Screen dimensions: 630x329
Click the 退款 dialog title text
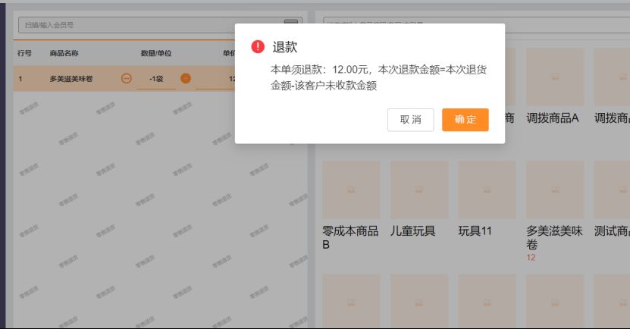click(x=284, y=47)
